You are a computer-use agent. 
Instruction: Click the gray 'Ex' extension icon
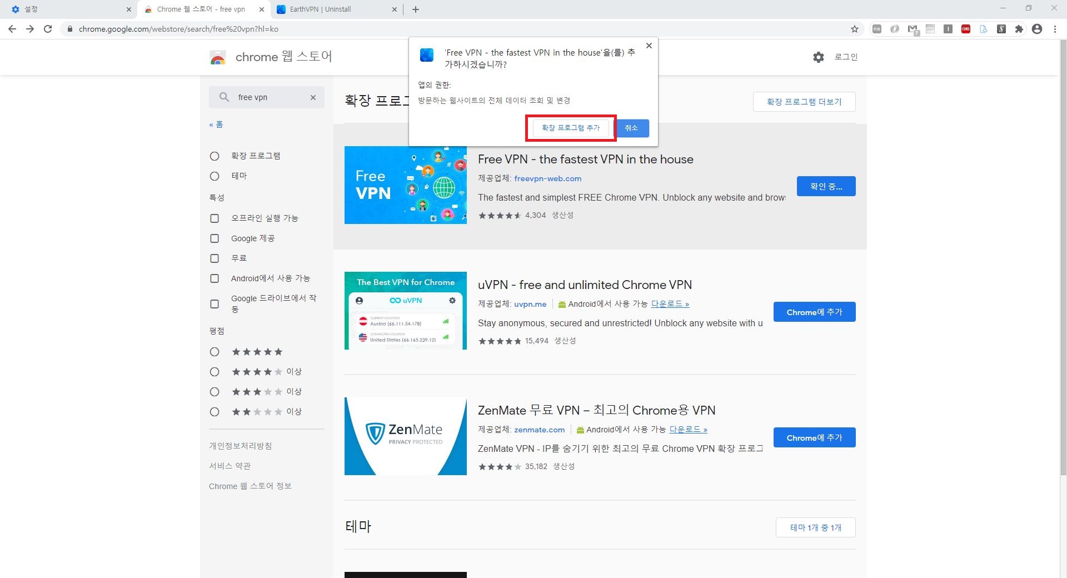tap(877, 29)
